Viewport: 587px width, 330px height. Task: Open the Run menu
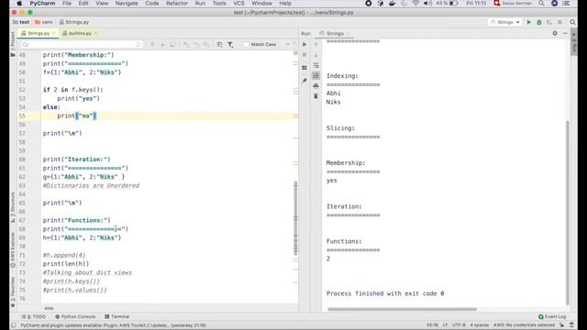coord(200,4)
